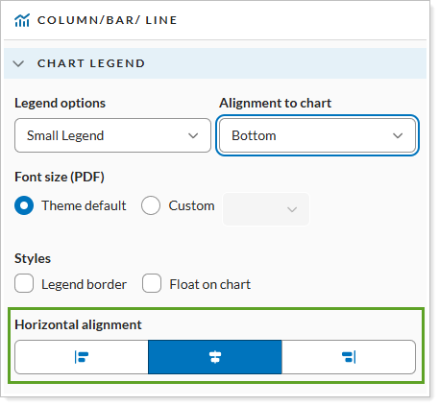This screenshot has height=406, width=439.
Task: Open the custom font size dropdown
Action: click(266, 209)
